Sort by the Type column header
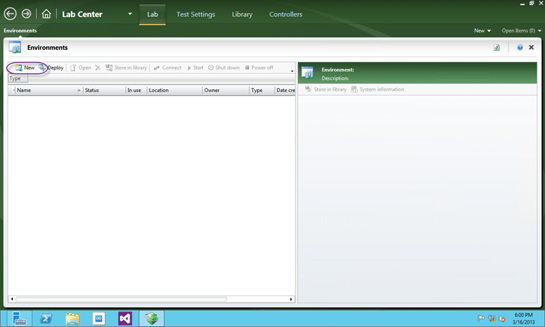545x327 pixels. 262,91
